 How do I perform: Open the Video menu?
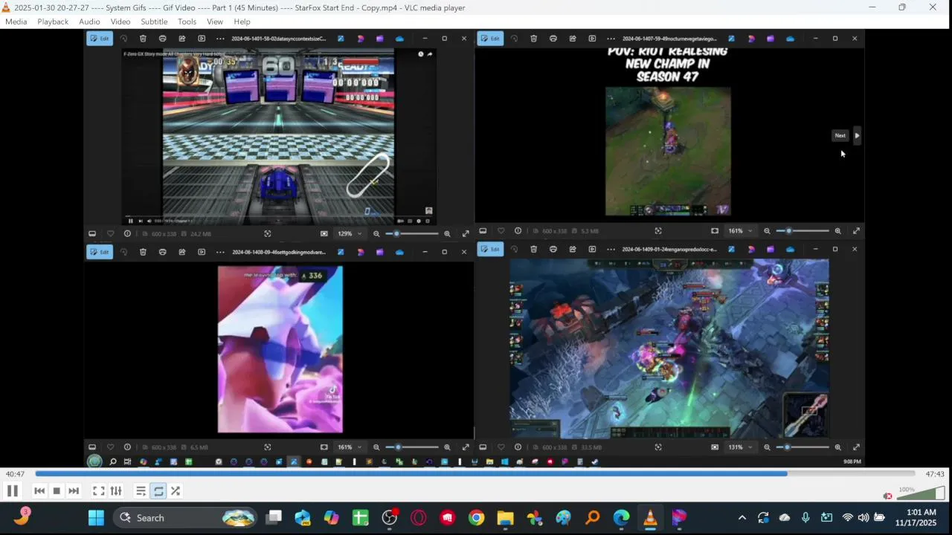tap(120, 22)
